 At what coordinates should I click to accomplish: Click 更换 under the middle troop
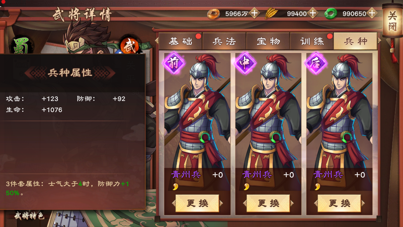point(268,203)
